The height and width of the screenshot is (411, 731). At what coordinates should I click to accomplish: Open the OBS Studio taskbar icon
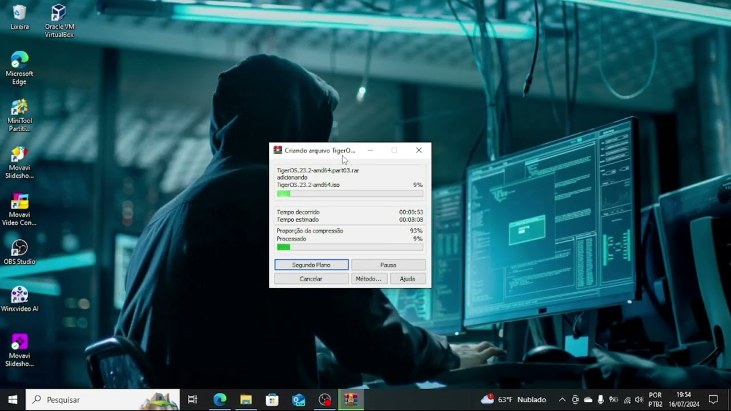(x=325, y=400)
